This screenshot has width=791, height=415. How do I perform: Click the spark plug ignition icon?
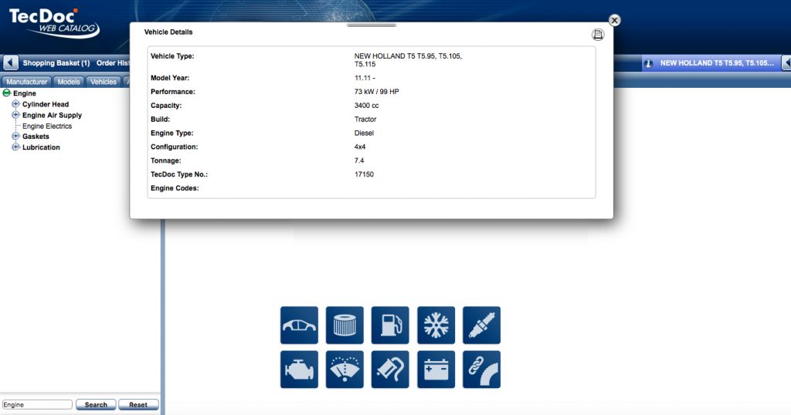481,325
